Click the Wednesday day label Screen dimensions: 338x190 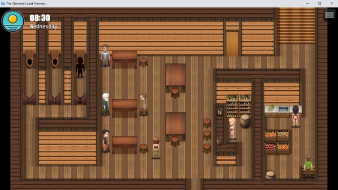[x=43, y=26]
